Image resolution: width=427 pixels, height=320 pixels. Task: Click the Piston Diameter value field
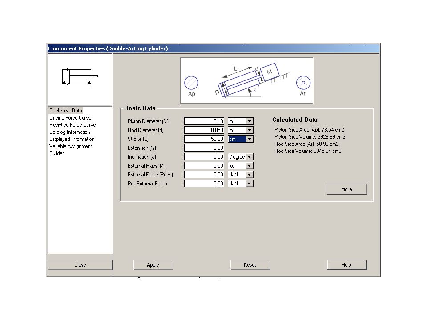pyautogui.click(x=204, y=121)
